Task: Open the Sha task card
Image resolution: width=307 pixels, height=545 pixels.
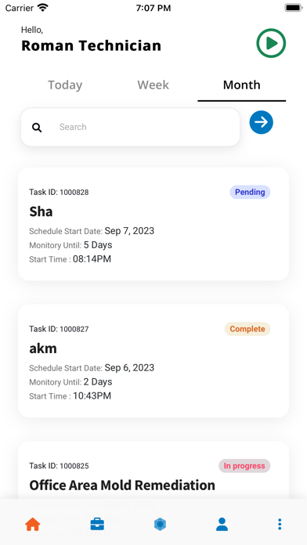Action: click(x=153, y=224)
